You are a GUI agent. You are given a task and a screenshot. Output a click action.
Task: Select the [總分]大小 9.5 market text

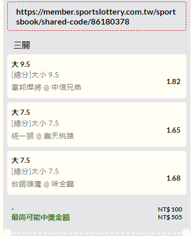(35, 75)
